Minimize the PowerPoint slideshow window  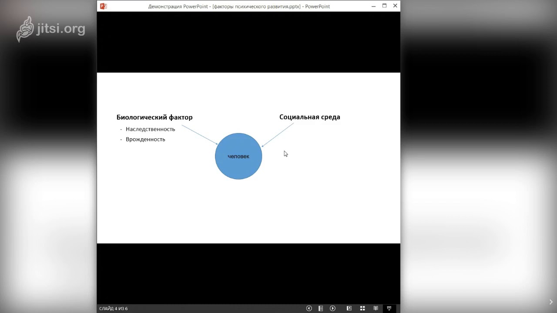(374, 6)
